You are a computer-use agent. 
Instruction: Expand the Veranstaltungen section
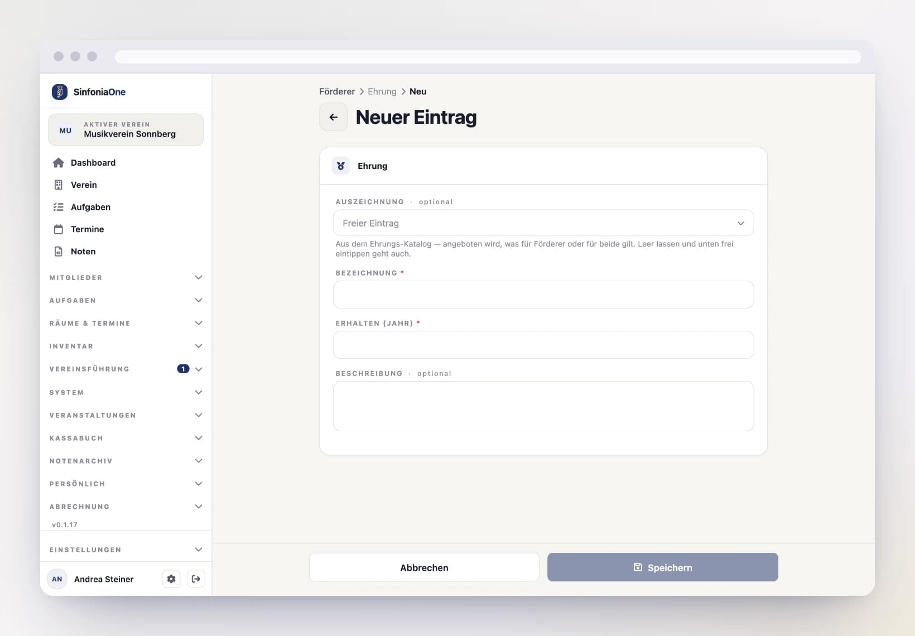pos(126,415)
